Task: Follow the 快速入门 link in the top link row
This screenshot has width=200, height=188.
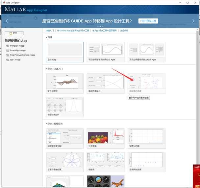Action: 50,30
